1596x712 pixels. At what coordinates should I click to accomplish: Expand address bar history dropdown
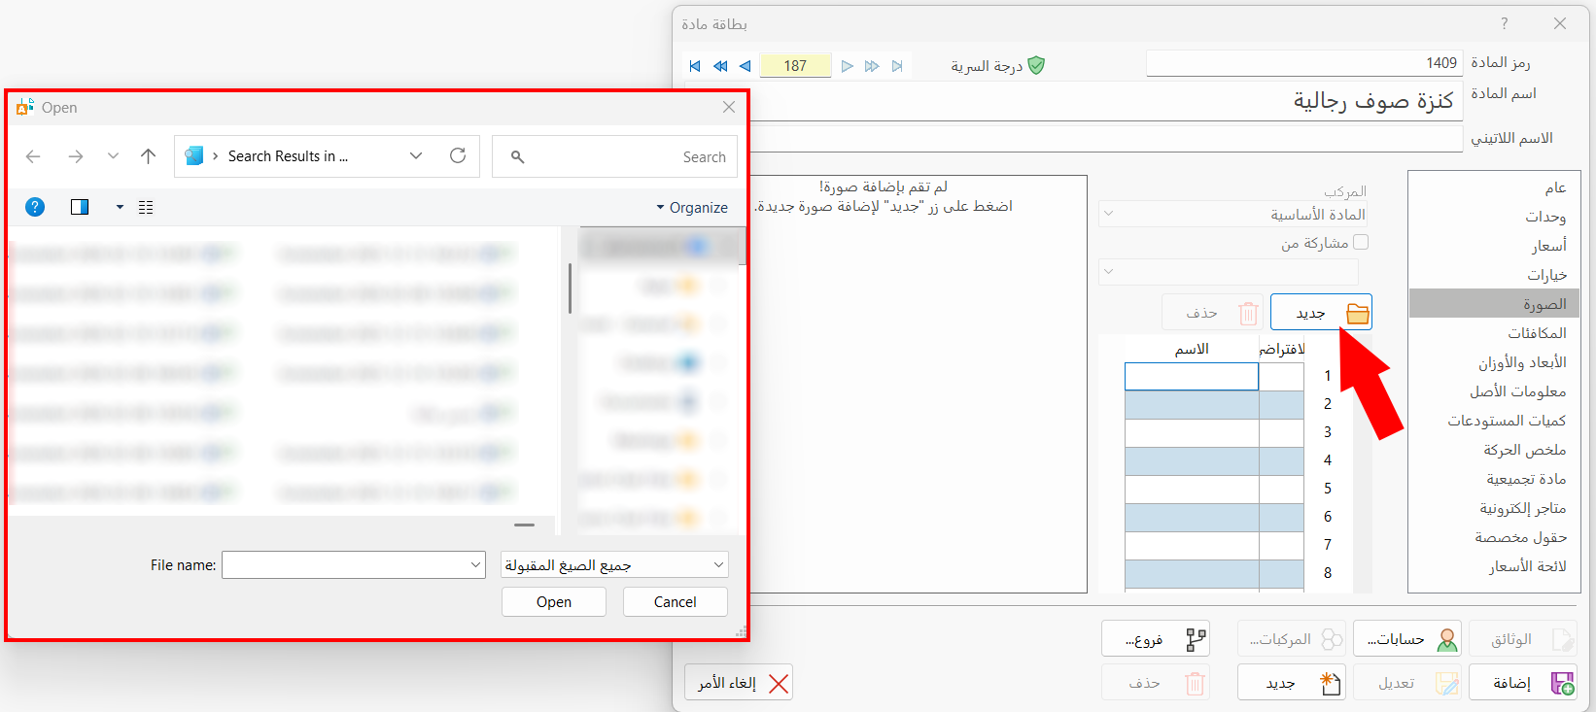tap(416, 155)
